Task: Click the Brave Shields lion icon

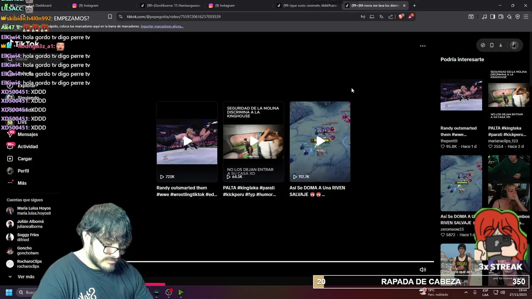Action: pos(401,17)
